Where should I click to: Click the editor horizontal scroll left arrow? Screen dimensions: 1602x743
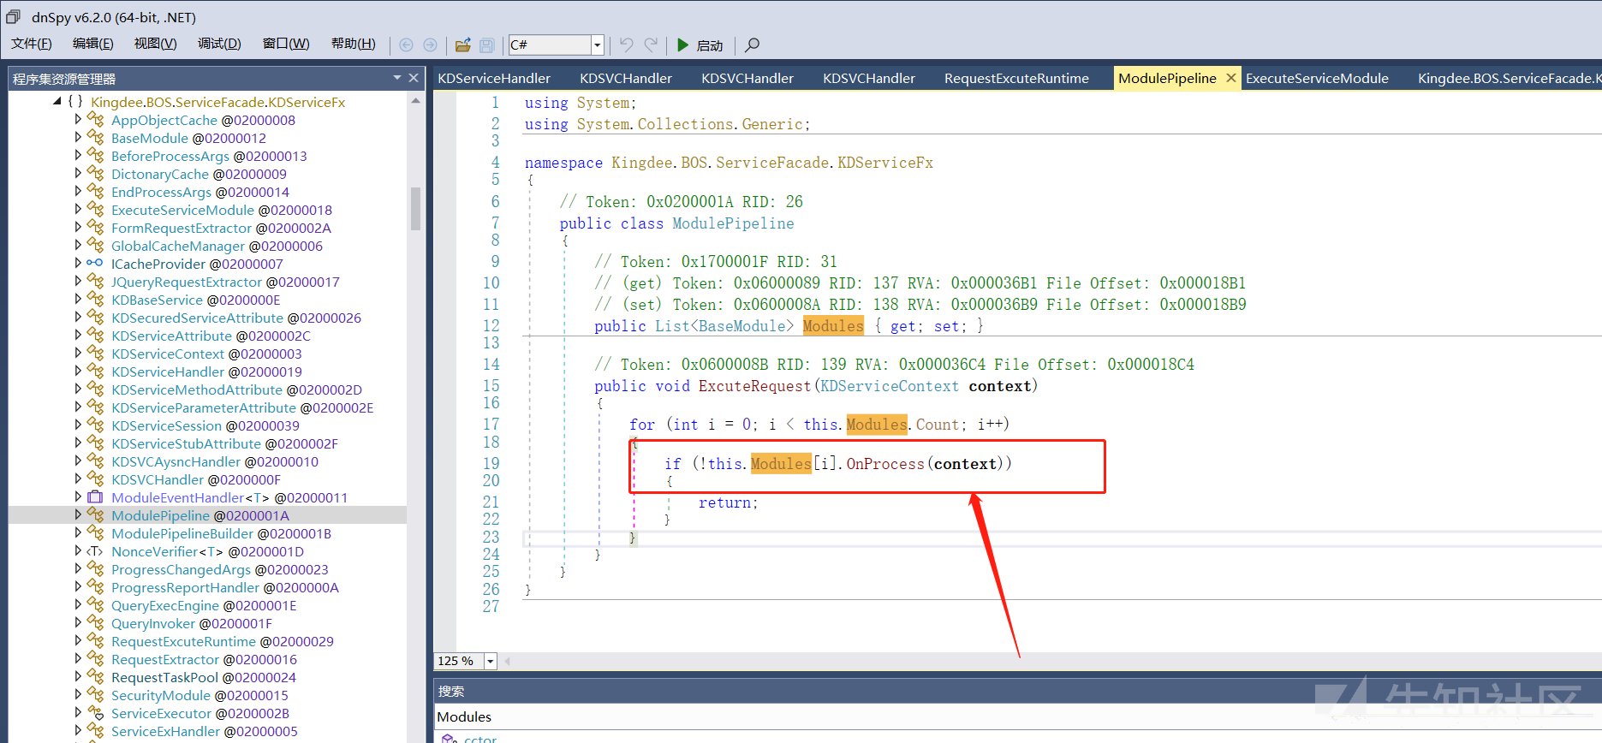(507, 661)
